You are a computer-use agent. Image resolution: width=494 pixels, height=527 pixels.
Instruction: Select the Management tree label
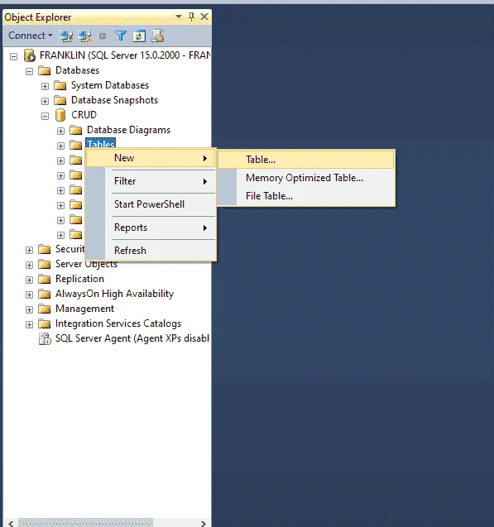[x=84, y=309]
